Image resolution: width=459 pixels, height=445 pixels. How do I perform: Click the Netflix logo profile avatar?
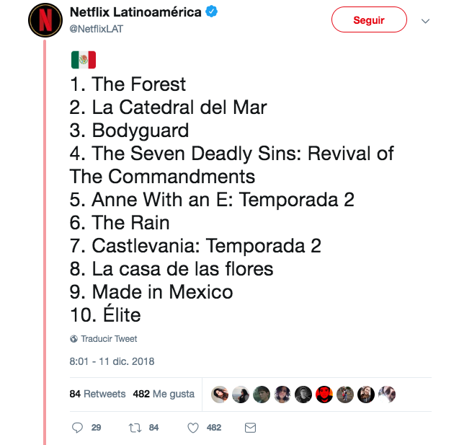[45, 19]
